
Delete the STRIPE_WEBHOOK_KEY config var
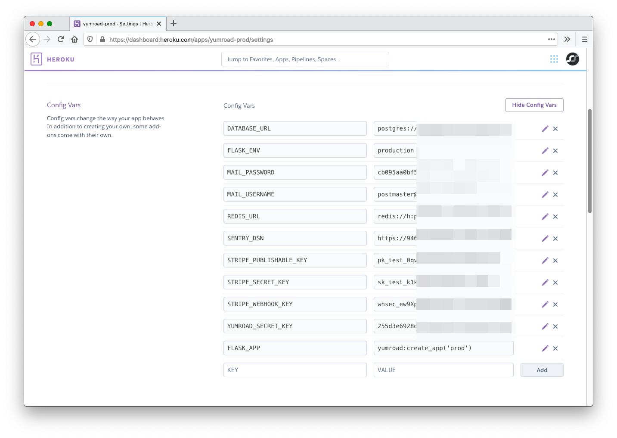point(555,304)
